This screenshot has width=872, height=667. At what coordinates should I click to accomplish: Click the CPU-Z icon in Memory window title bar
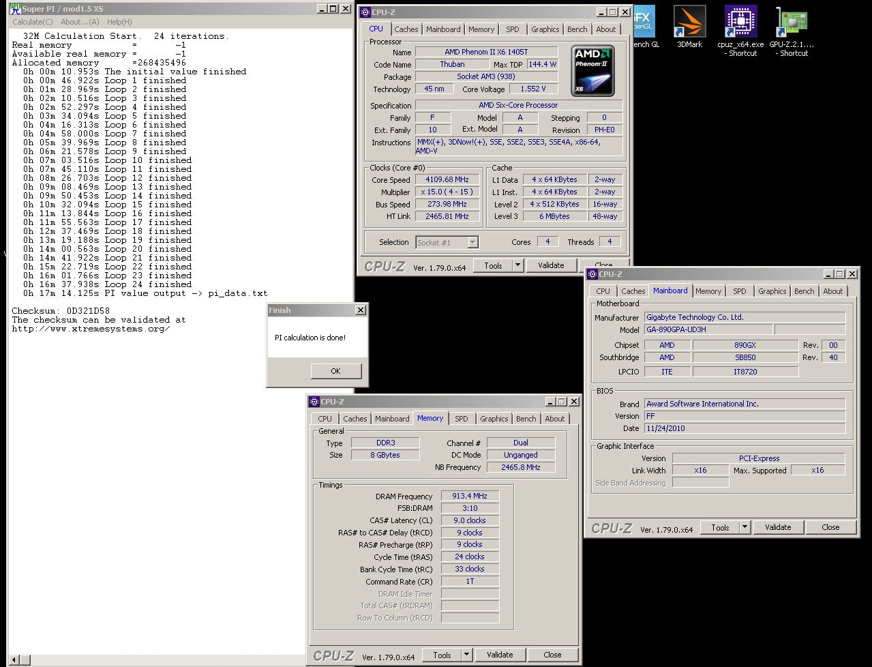tap(314, 401)
